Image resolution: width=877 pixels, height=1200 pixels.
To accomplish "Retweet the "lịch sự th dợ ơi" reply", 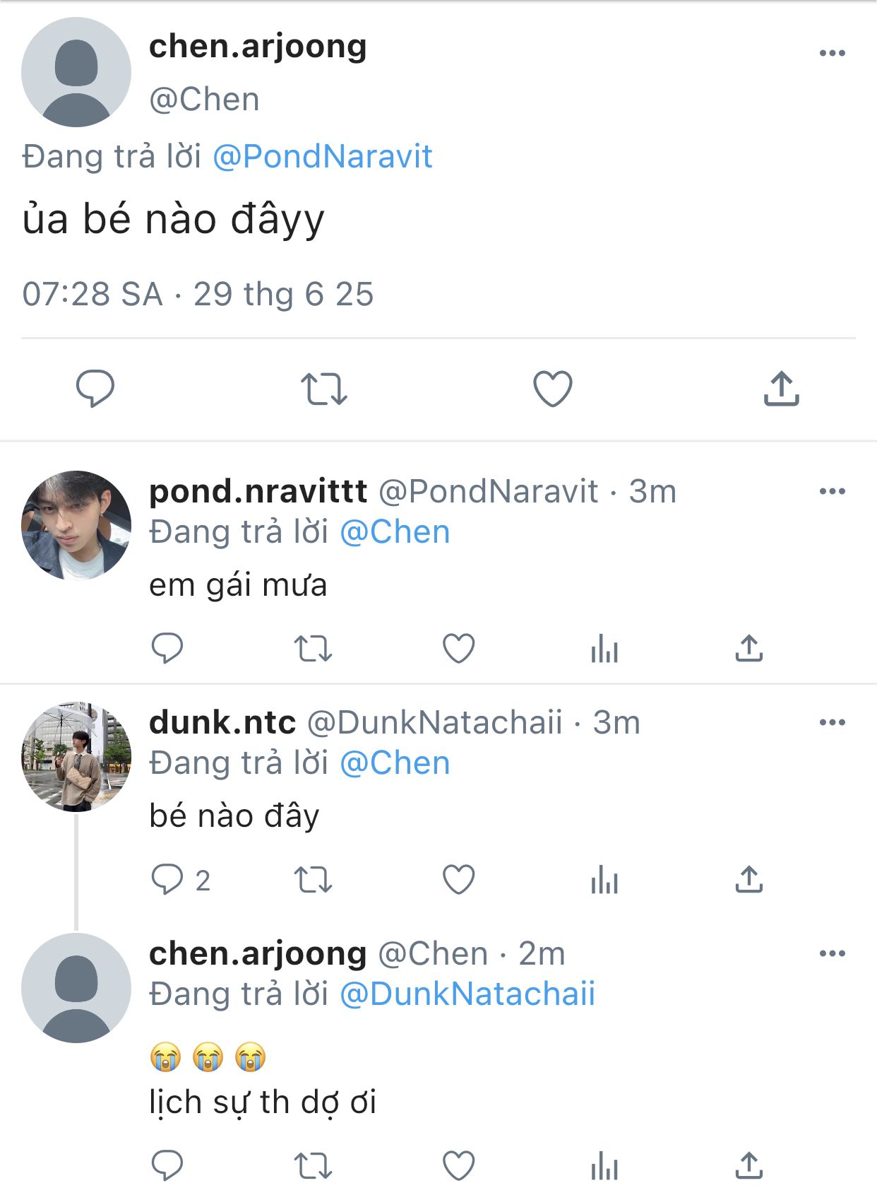I will [313, 1165].
